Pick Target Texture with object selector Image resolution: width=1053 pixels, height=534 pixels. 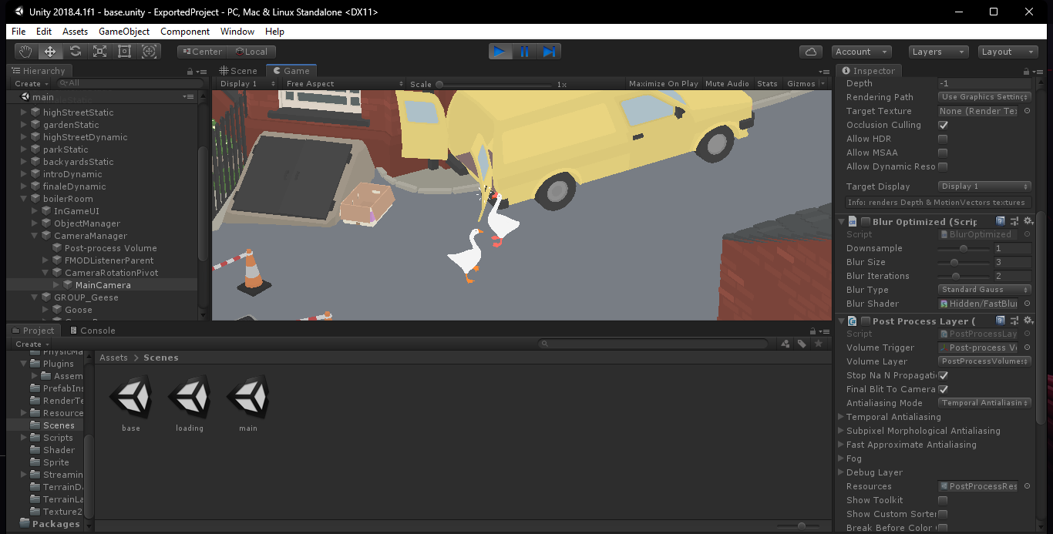[x=1027, y=111]
